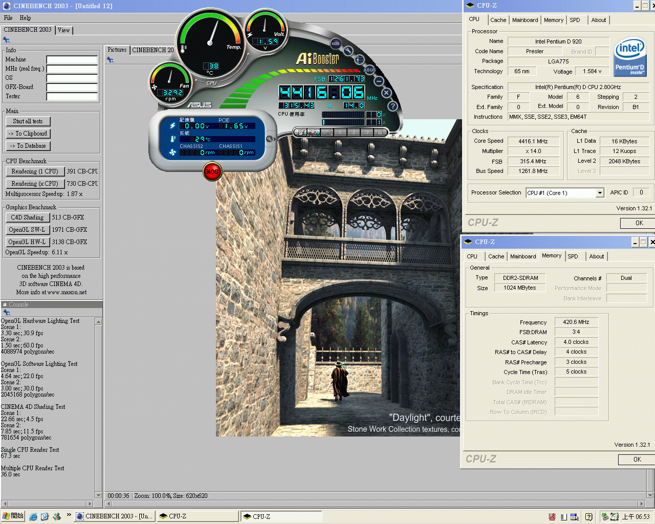655x524 pixels.
Task: Click the big red NOS button
Action: tap(212, 171)
